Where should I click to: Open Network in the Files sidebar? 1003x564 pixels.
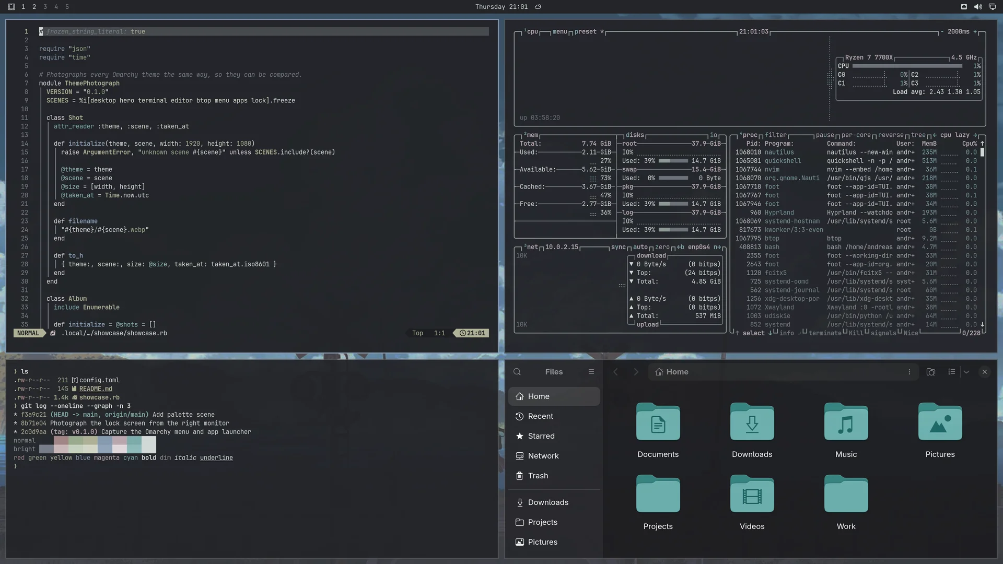pos(554,456)
